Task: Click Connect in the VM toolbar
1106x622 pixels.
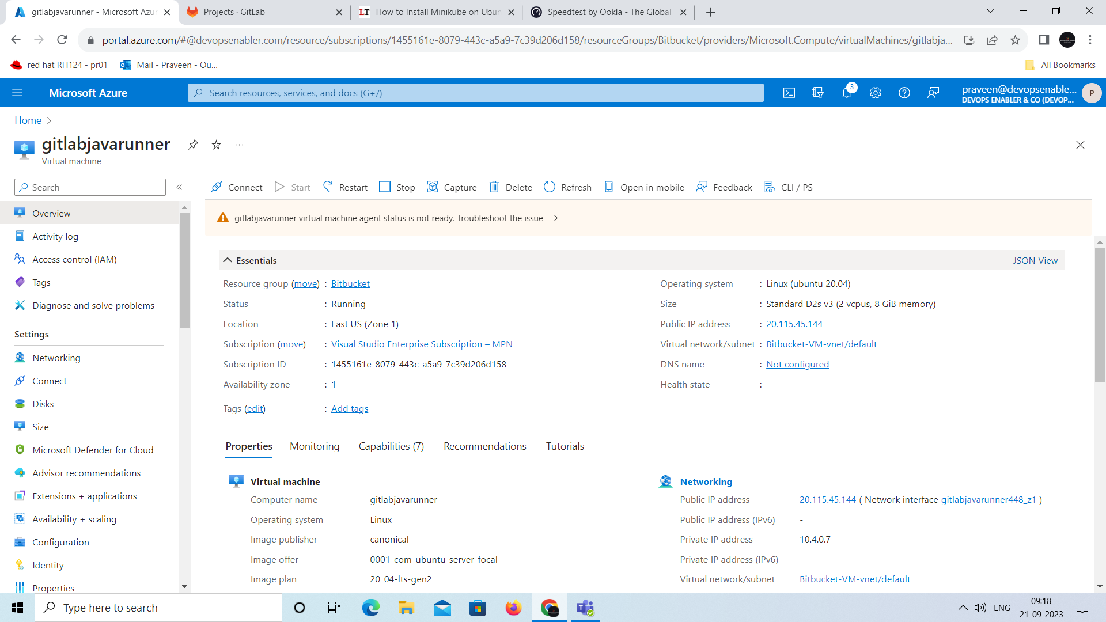Action: (x=237, y=187)
